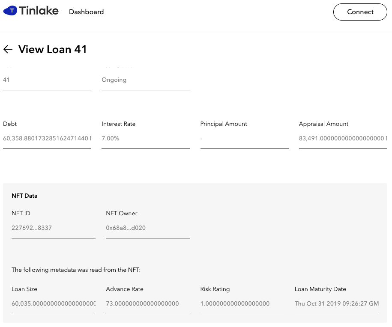
Task: Click the Interest Rate 7.00% field
Action: (146, 138)
